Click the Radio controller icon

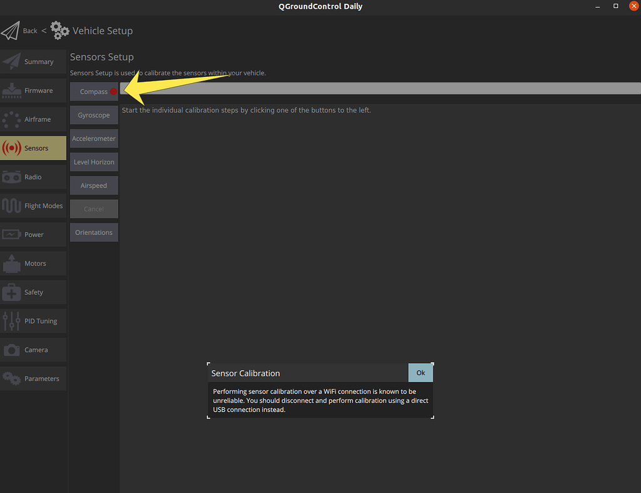[12, 177]
